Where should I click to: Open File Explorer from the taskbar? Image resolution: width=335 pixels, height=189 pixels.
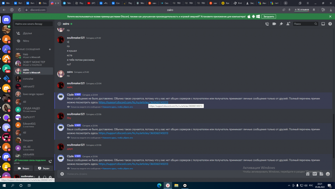pos(176,186)
